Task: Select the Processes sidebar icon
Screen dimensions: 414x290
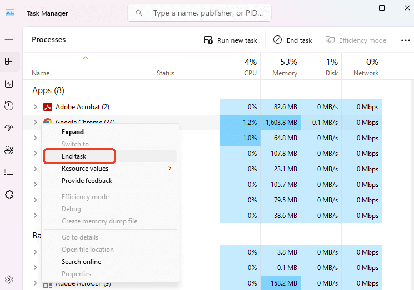Action: 9,62
